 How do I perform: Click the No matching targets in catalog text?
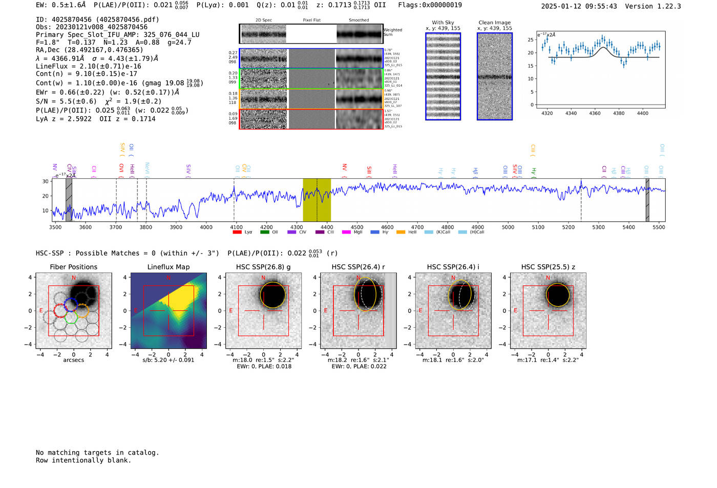coord(97,453)
